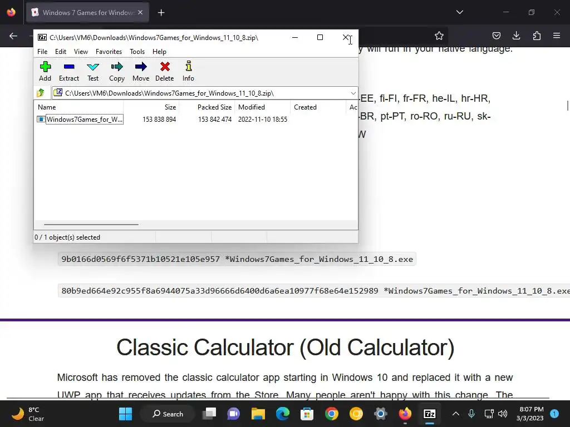Open the Firefox downloads panel
Screen dimensions: 570x427
tap(516, 36)
